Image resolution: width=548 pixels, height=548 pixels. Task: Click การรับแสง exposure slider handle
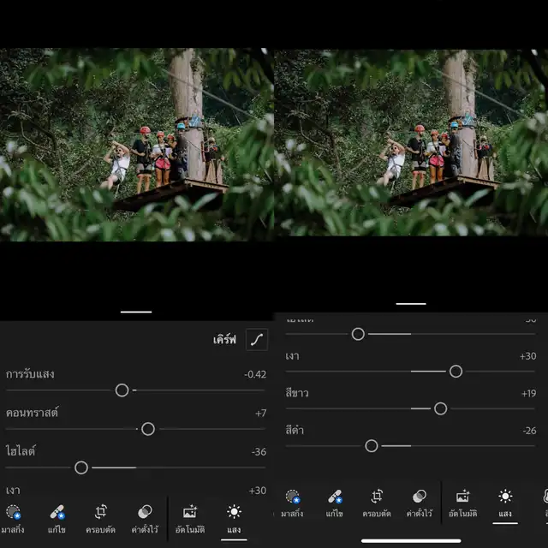click(x=122, y=390)
